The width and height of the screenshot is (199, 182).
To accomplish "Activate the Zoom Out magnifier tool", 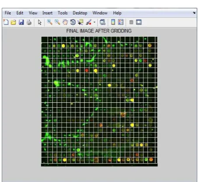I will [57, 22].
